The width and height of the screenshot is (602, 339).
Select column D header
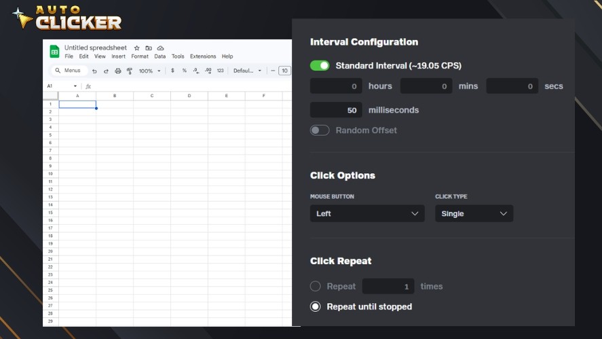[189, 96]
